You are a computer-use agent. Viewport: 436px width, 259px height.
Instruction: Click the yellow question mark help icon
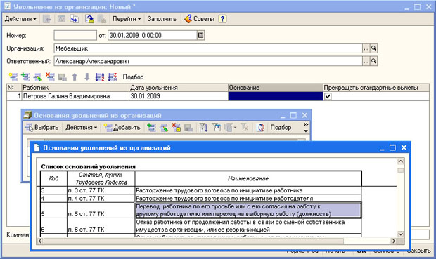point(222,19)
